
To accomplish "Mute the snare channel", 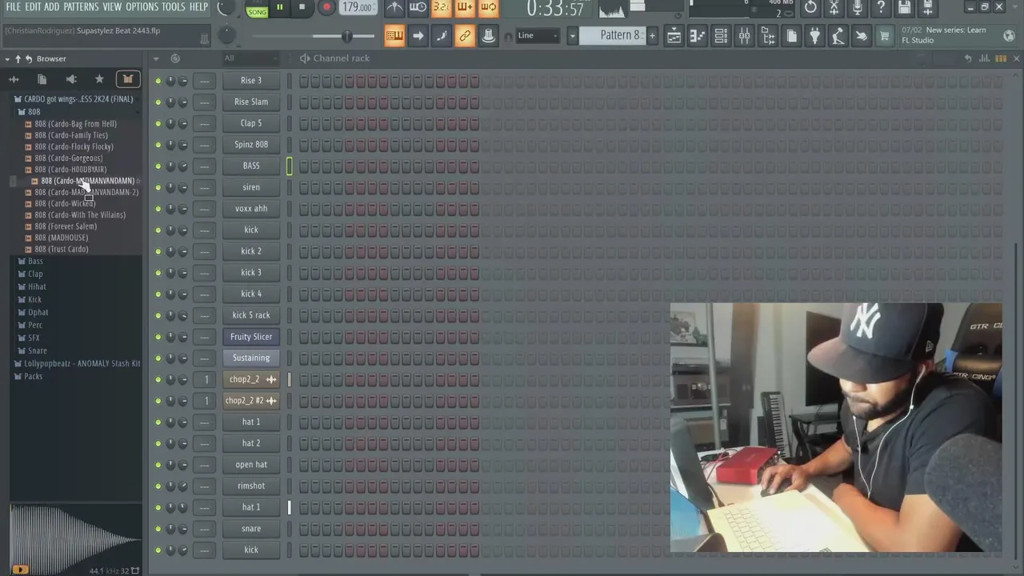I will click(x=158, y=529).
